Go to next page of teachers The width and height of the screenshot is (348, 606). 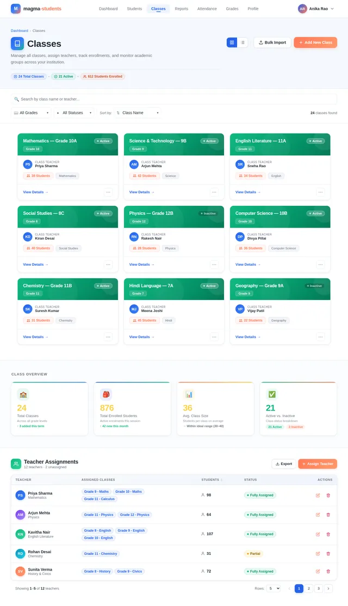click(328, 589)
